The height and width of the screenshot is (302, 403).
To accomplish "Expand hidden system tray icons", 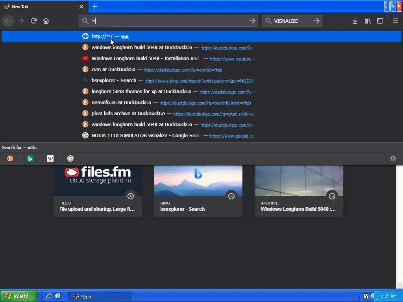I will pyautogui.click(x=373, y=296).
